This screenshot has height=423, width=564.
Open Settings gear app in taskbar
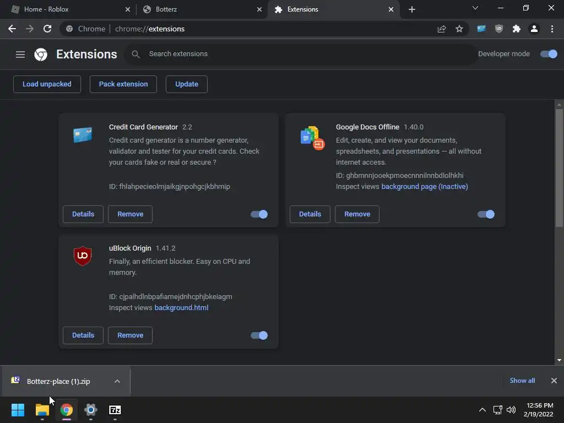pos(91,410)
